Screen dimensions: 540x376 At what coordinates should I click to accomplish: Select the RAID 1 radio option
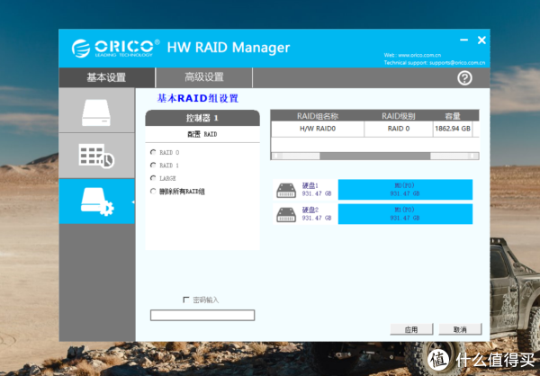(x=153, y=166)
